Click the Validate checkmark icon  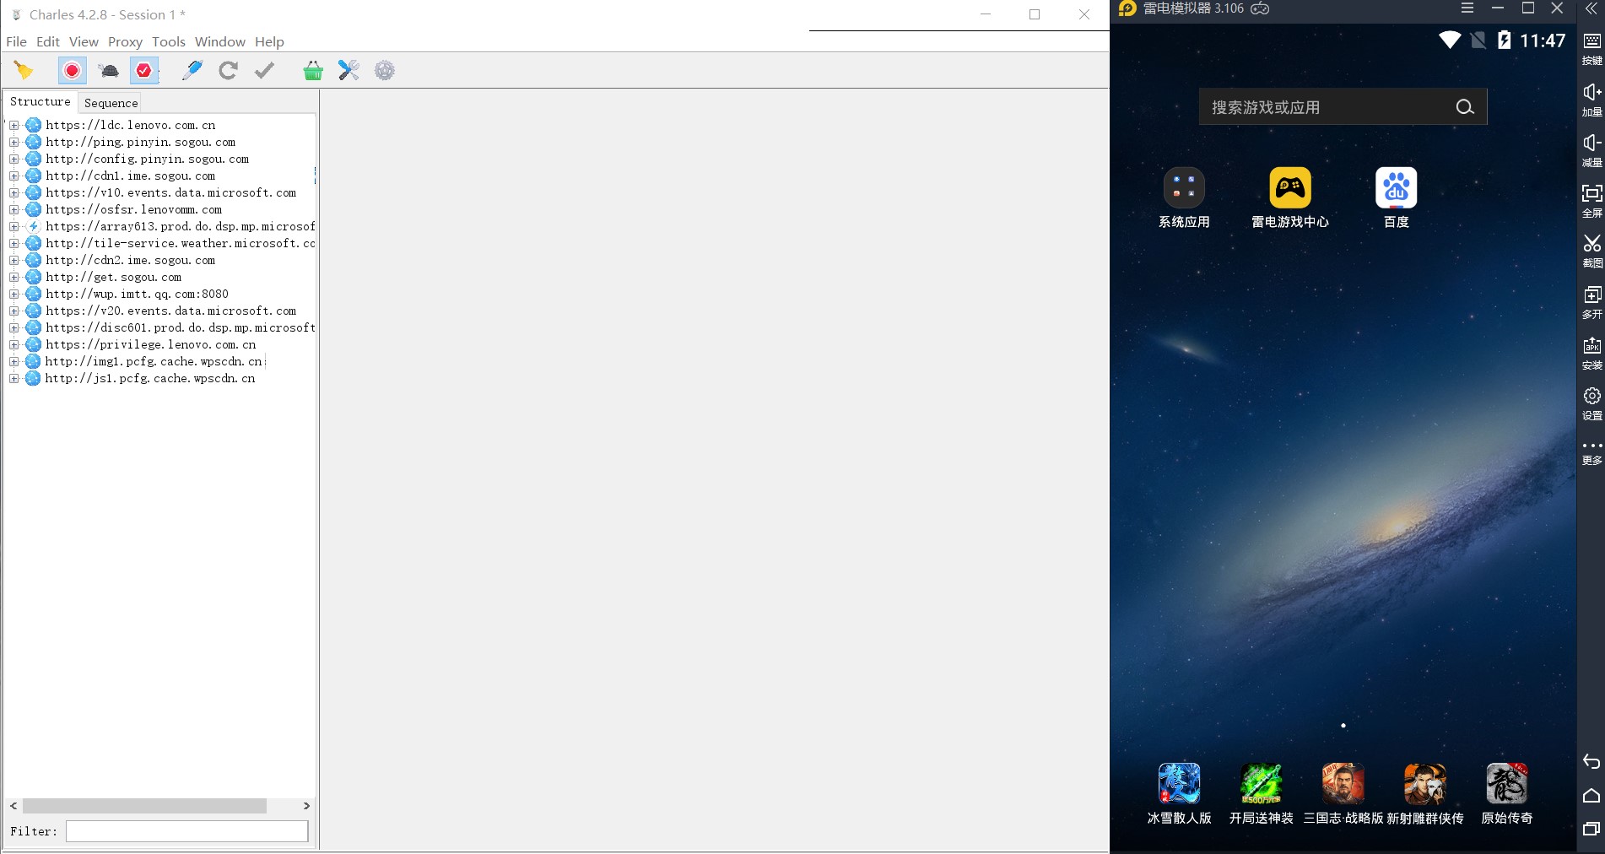[264, 71]
